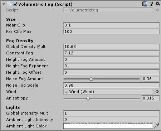Screen dimensions: 161x131
Task: Pick color with the eyedropper icon
Action: (157, 126)
